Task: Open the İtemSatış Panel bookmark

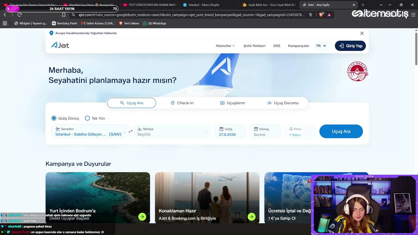Action: click(x=64, y=23)
